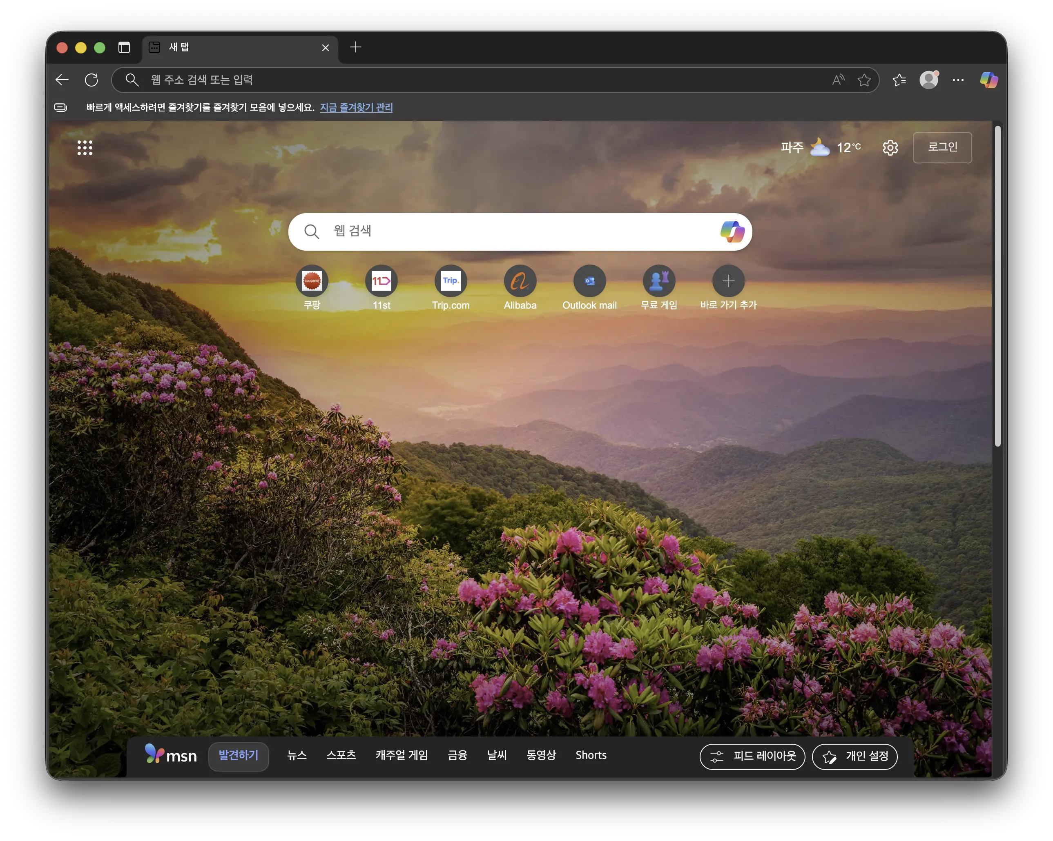Open the 지금 즐겨찾기 관리 link

coord(357,107)
